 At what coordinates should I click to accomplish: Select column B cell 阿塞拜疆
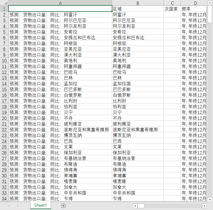point(138,66)
